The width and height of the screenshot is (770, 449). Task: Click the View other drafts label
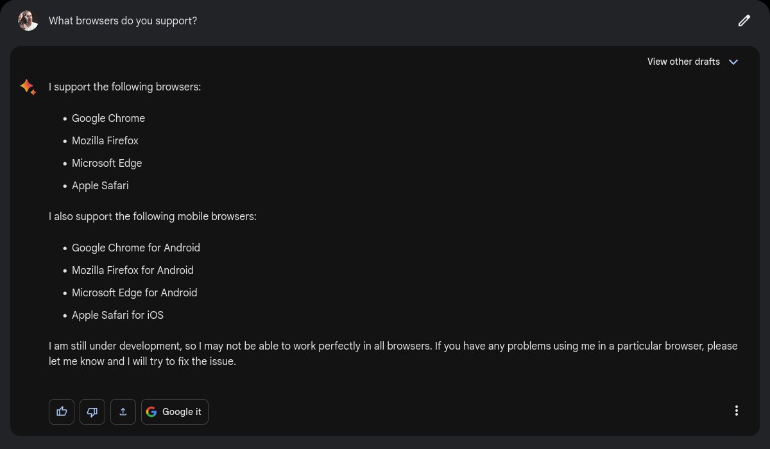tap(683, 62)
